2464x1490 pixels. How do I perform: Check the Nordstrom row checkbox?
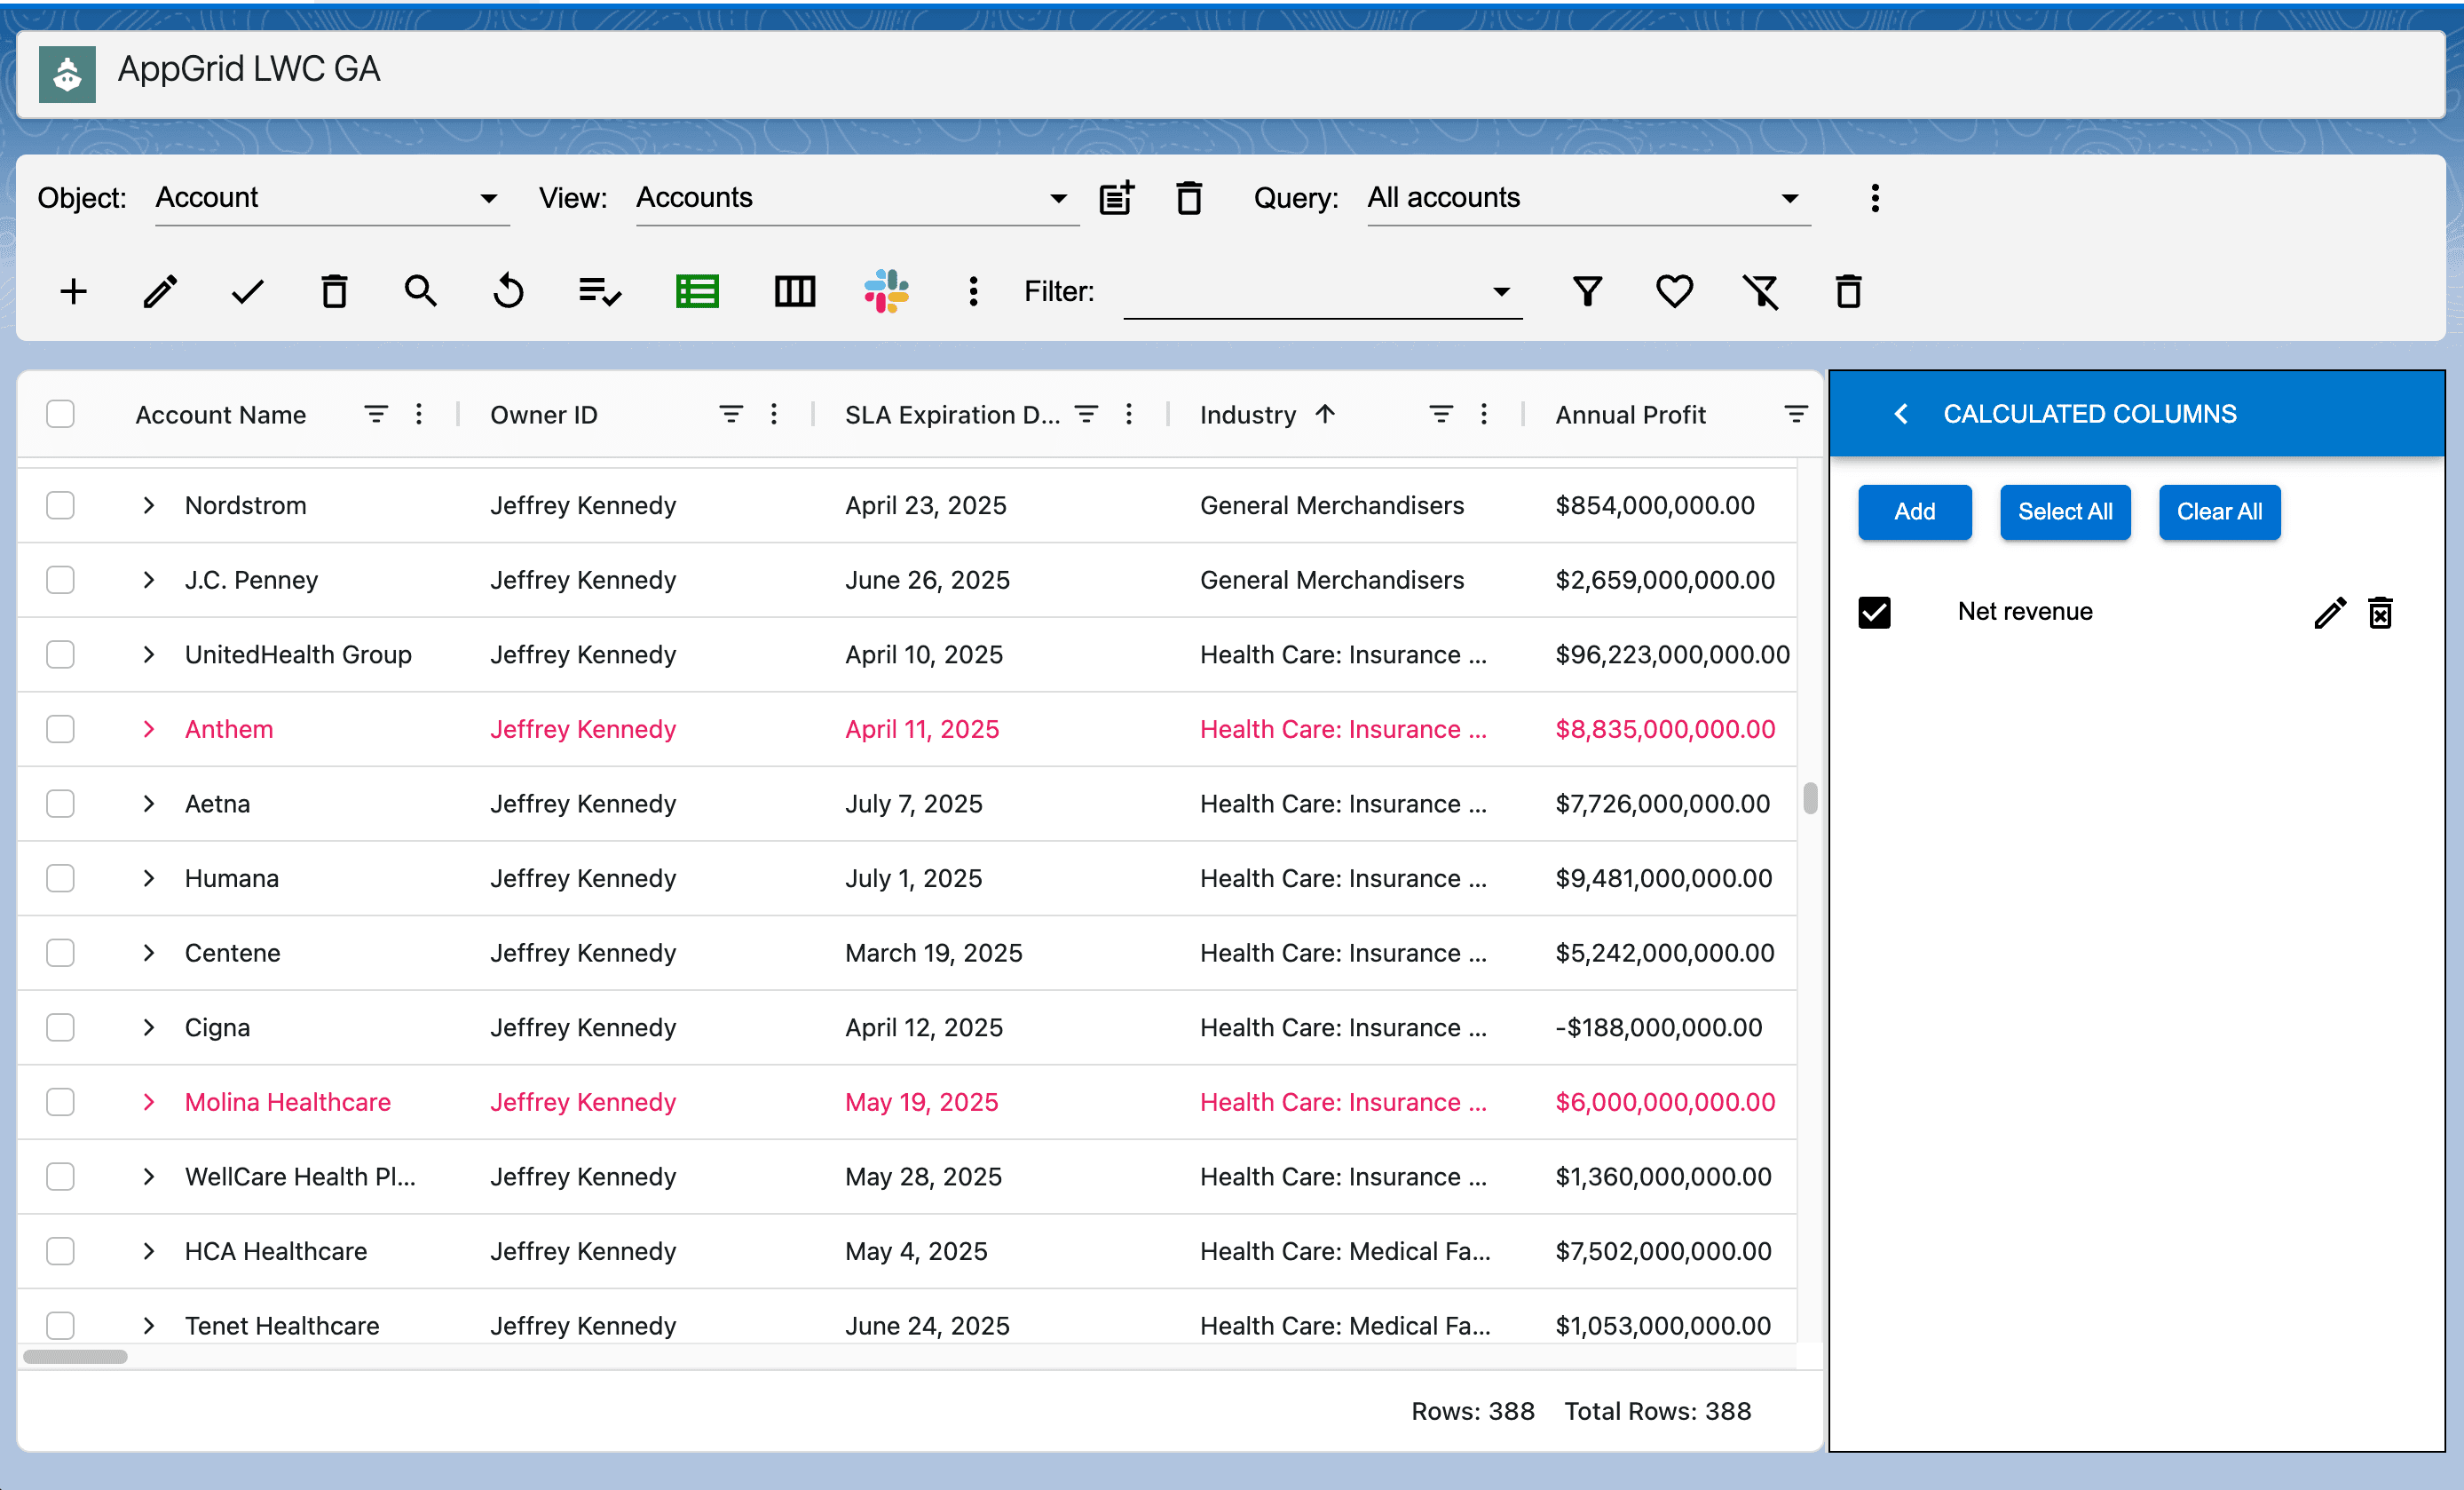click(x=60, y=505)
